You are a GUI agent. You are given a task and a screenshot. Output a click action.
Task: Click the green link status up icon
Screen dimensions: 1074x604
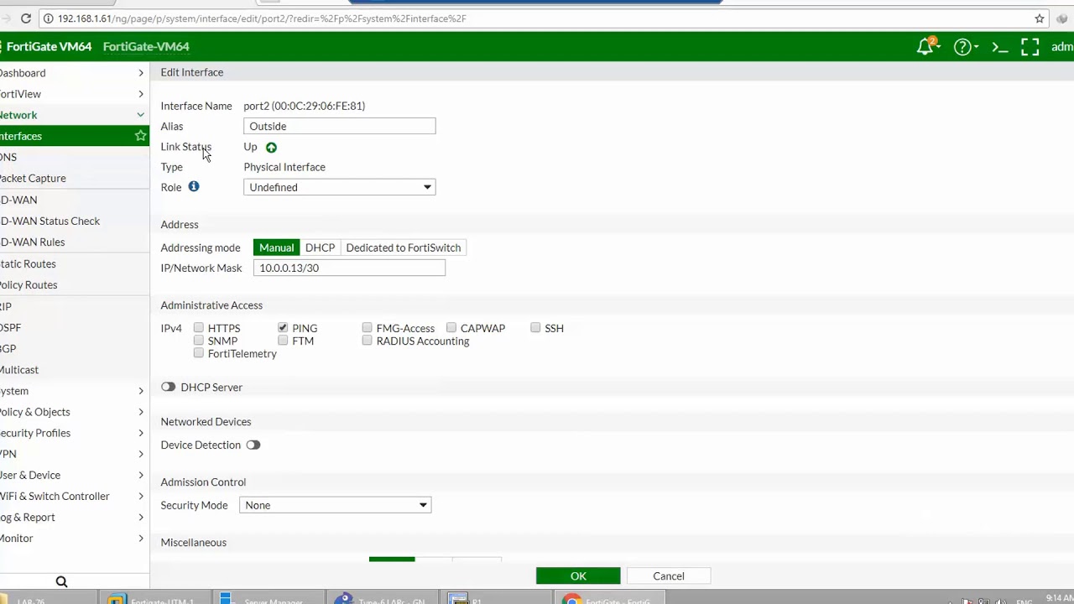(271, 148)
